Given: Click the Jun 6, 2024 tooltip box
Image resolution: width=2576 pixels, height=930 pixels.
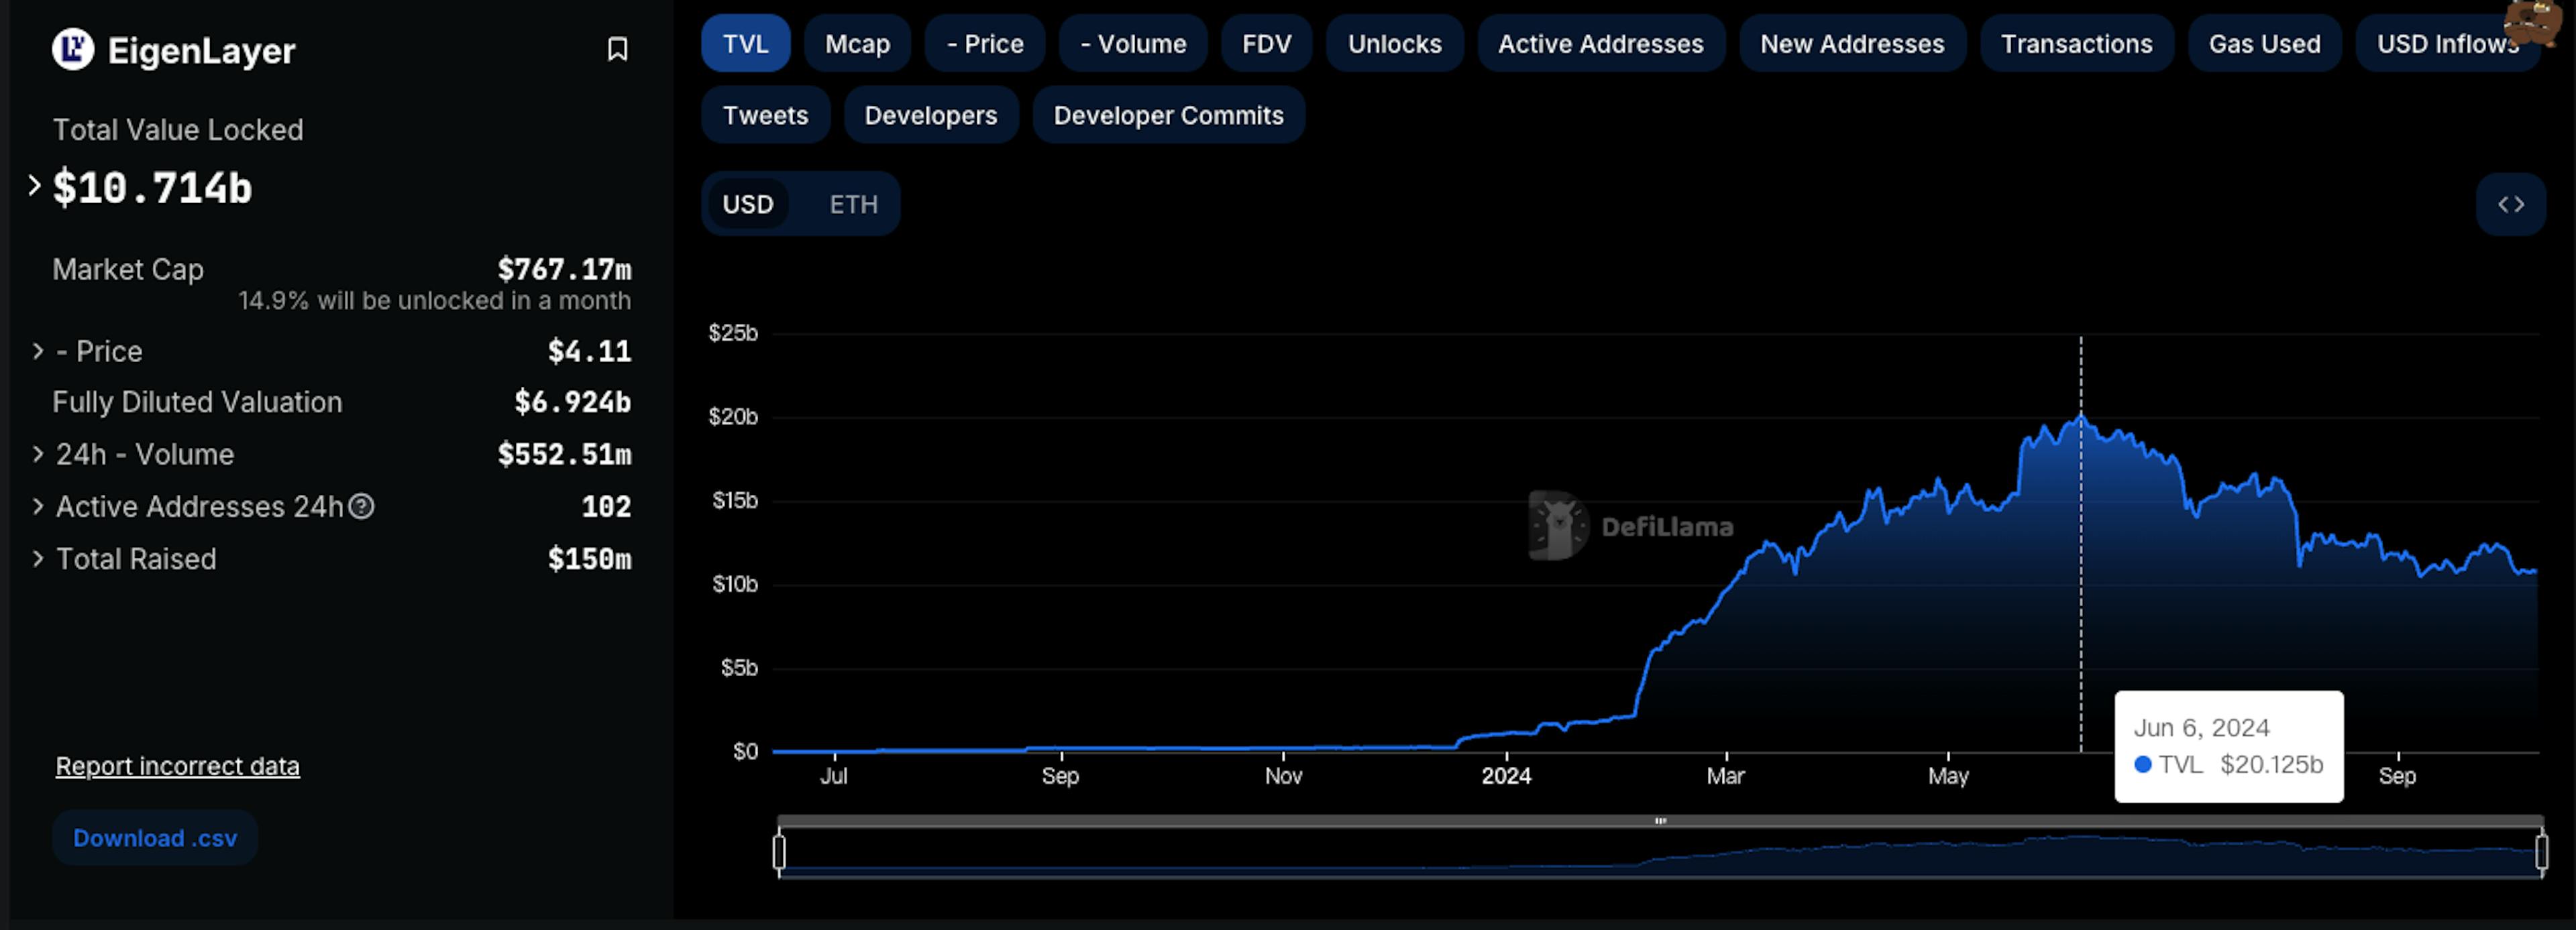Looking at the screenshot, I should point(2228,746).
